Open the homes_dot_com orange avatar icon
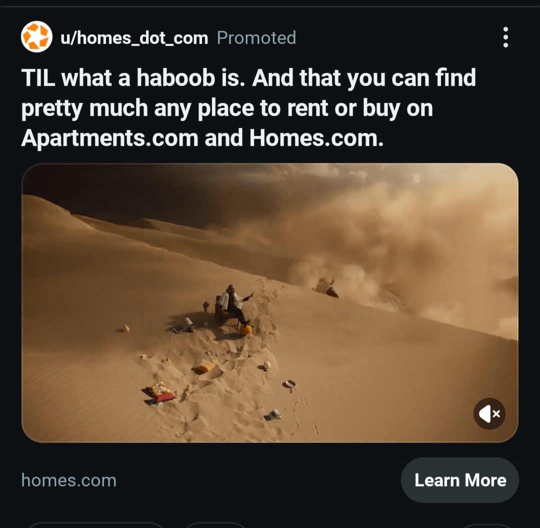Image resolution: width=540 pixels, height=528 pixels. pyautogui.click(x=36, y=37)
